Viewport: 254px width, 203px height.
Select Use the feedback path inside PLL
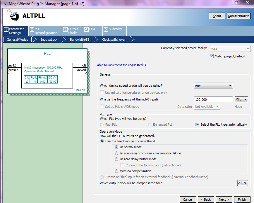pos(102,141)
